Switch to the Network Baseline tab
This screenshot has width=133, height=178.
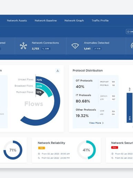tap(46, 21)
